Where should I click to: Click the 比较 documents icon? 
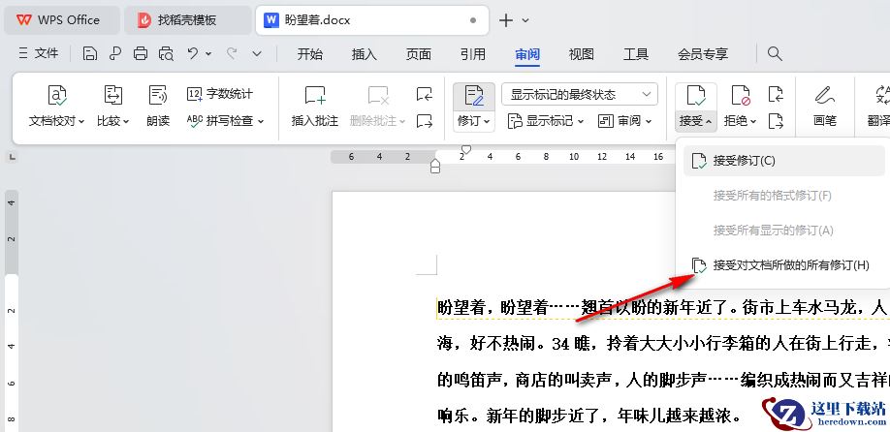tap(113, 95)
